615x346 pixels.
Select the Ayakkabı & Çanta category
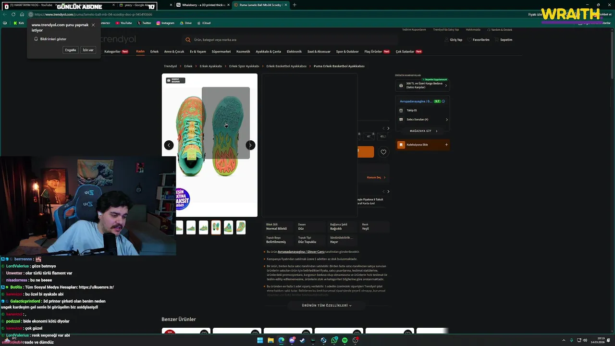pyautogui.click(x=268, y=51)
